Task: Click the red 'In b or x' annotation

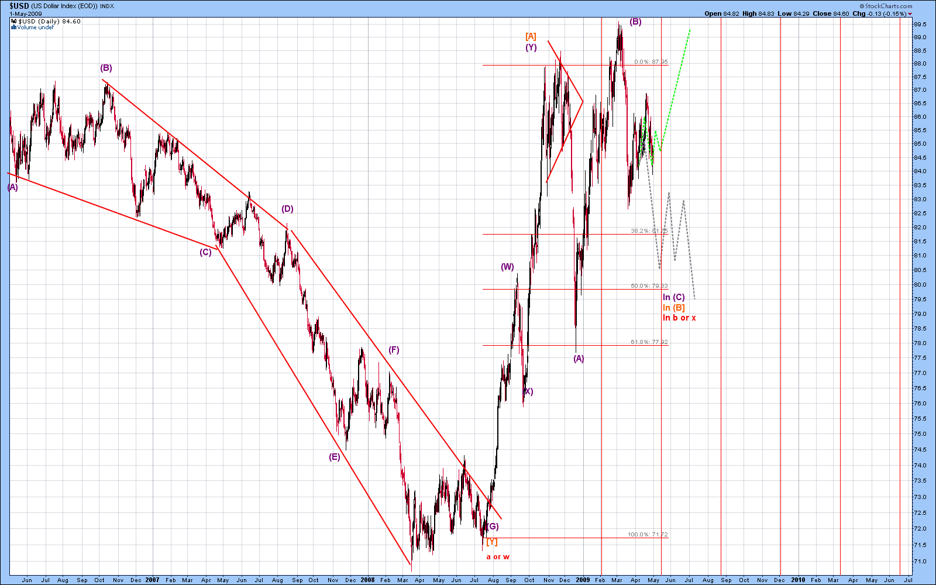Action: click(x=679, y=318)
